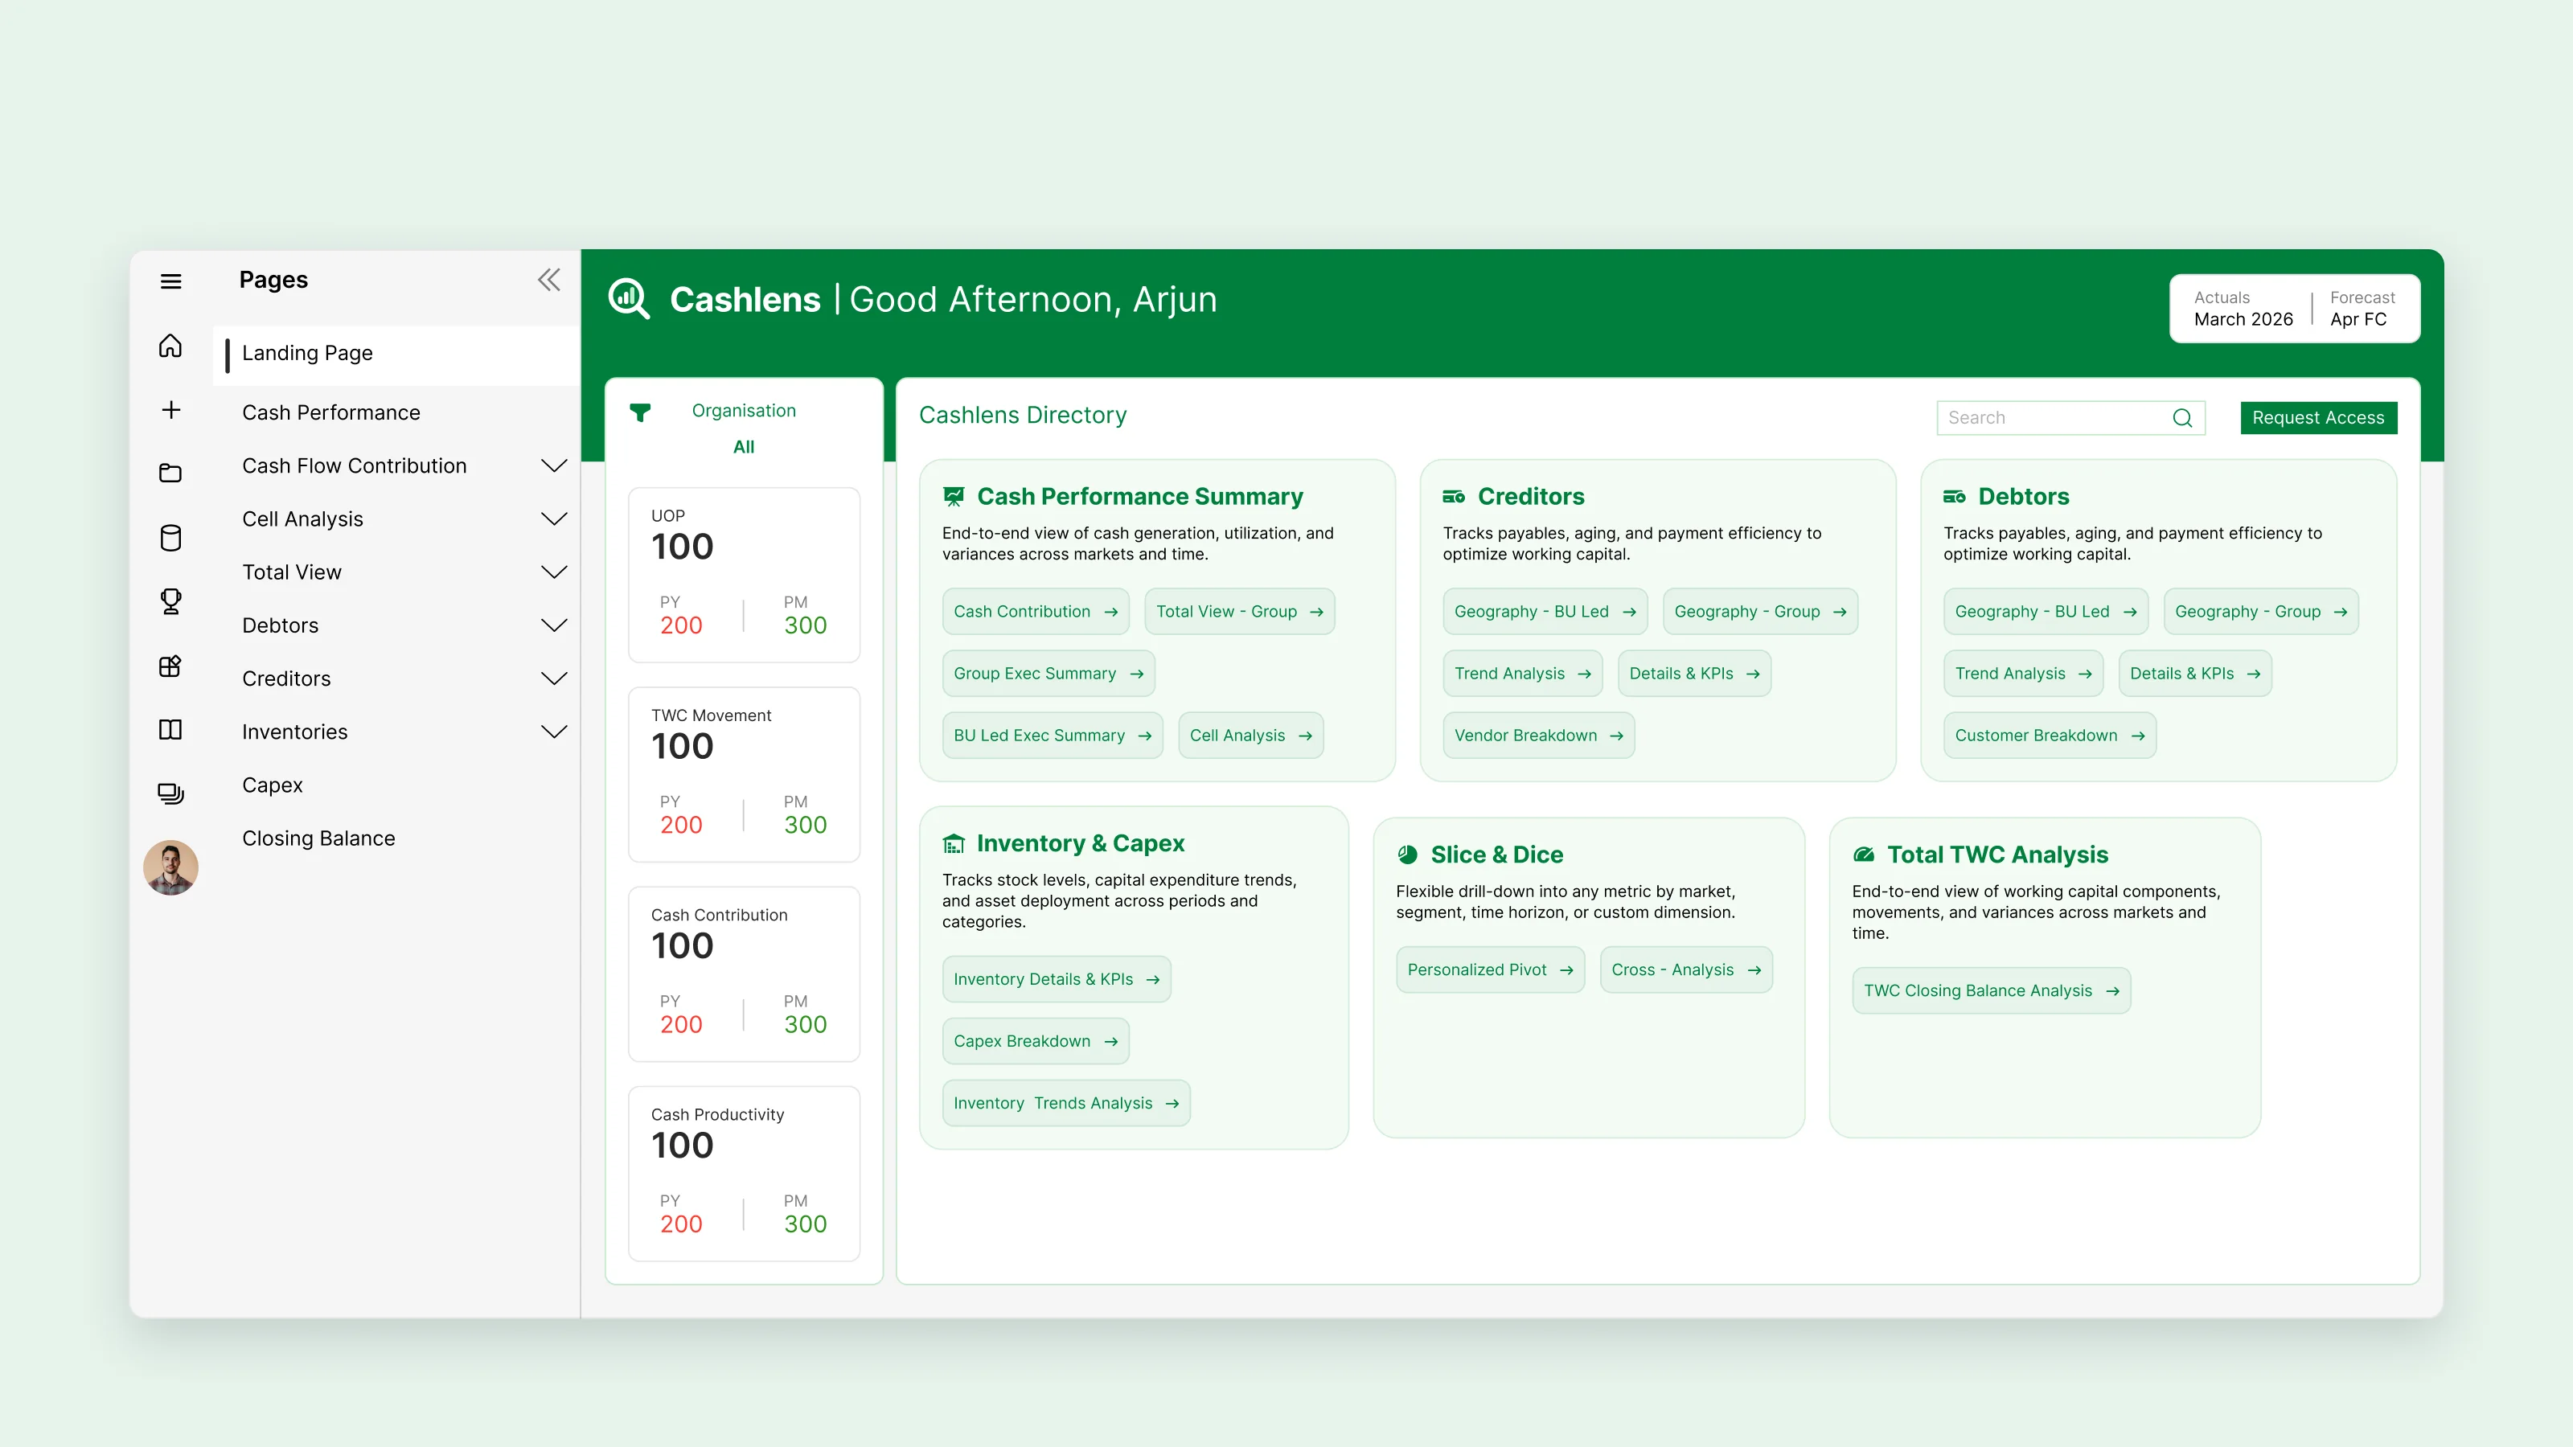Expand the Total View chevron
This screenshot has height=1447, width=2573.
pyautogui.click(x=554, y=572)
